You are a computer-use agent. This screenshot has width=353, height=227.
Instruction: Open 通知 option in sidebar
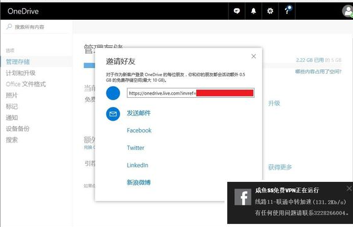click(12, 118)
